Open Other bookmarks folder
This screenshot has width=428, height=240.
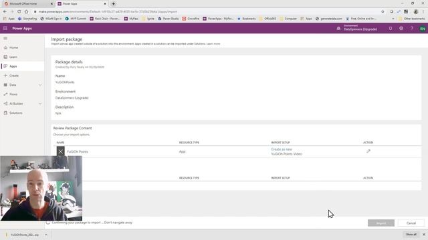click(412, 19)
